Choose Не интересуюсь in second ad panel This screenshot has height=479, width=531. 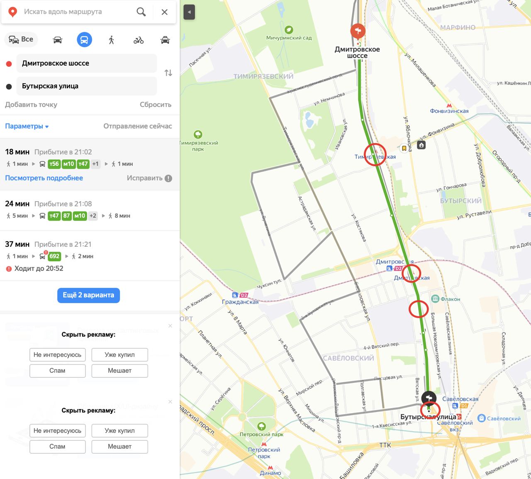coord(57,430)
